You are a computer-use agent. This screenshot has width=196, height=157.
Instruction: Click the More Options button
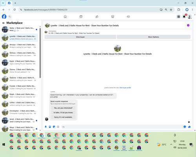tap(154, 37)
